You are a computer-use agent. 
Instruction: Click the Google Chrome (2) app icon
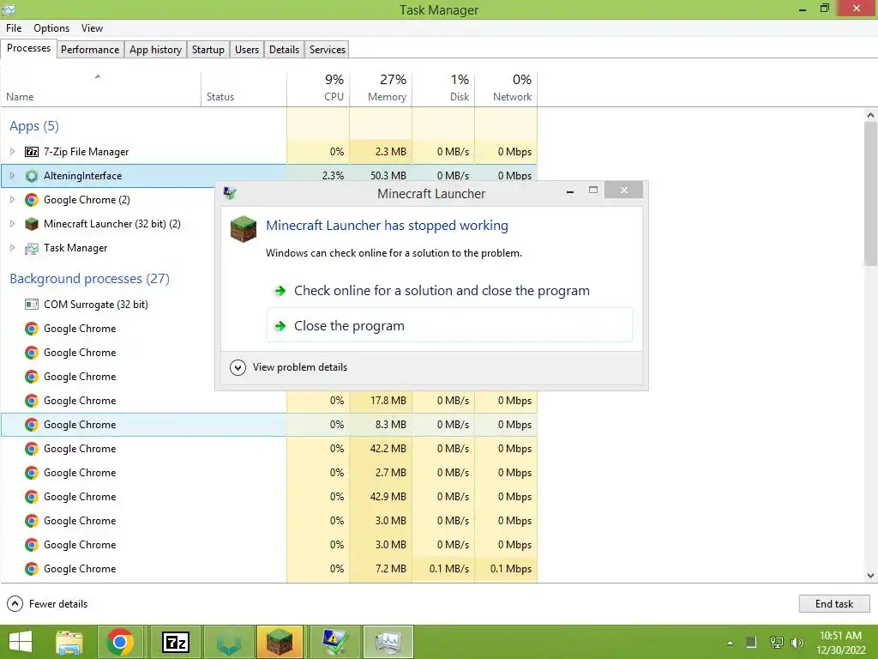[32, 200]
